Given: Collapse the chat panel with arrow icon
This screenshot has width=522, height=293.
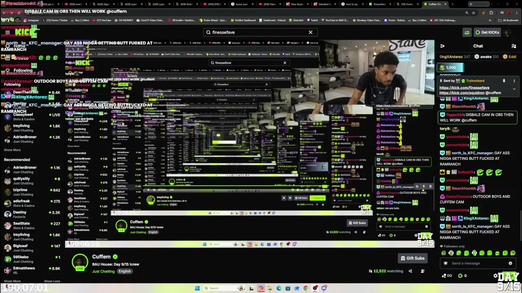Looking at the screenshot, I should tap(442, 46).
